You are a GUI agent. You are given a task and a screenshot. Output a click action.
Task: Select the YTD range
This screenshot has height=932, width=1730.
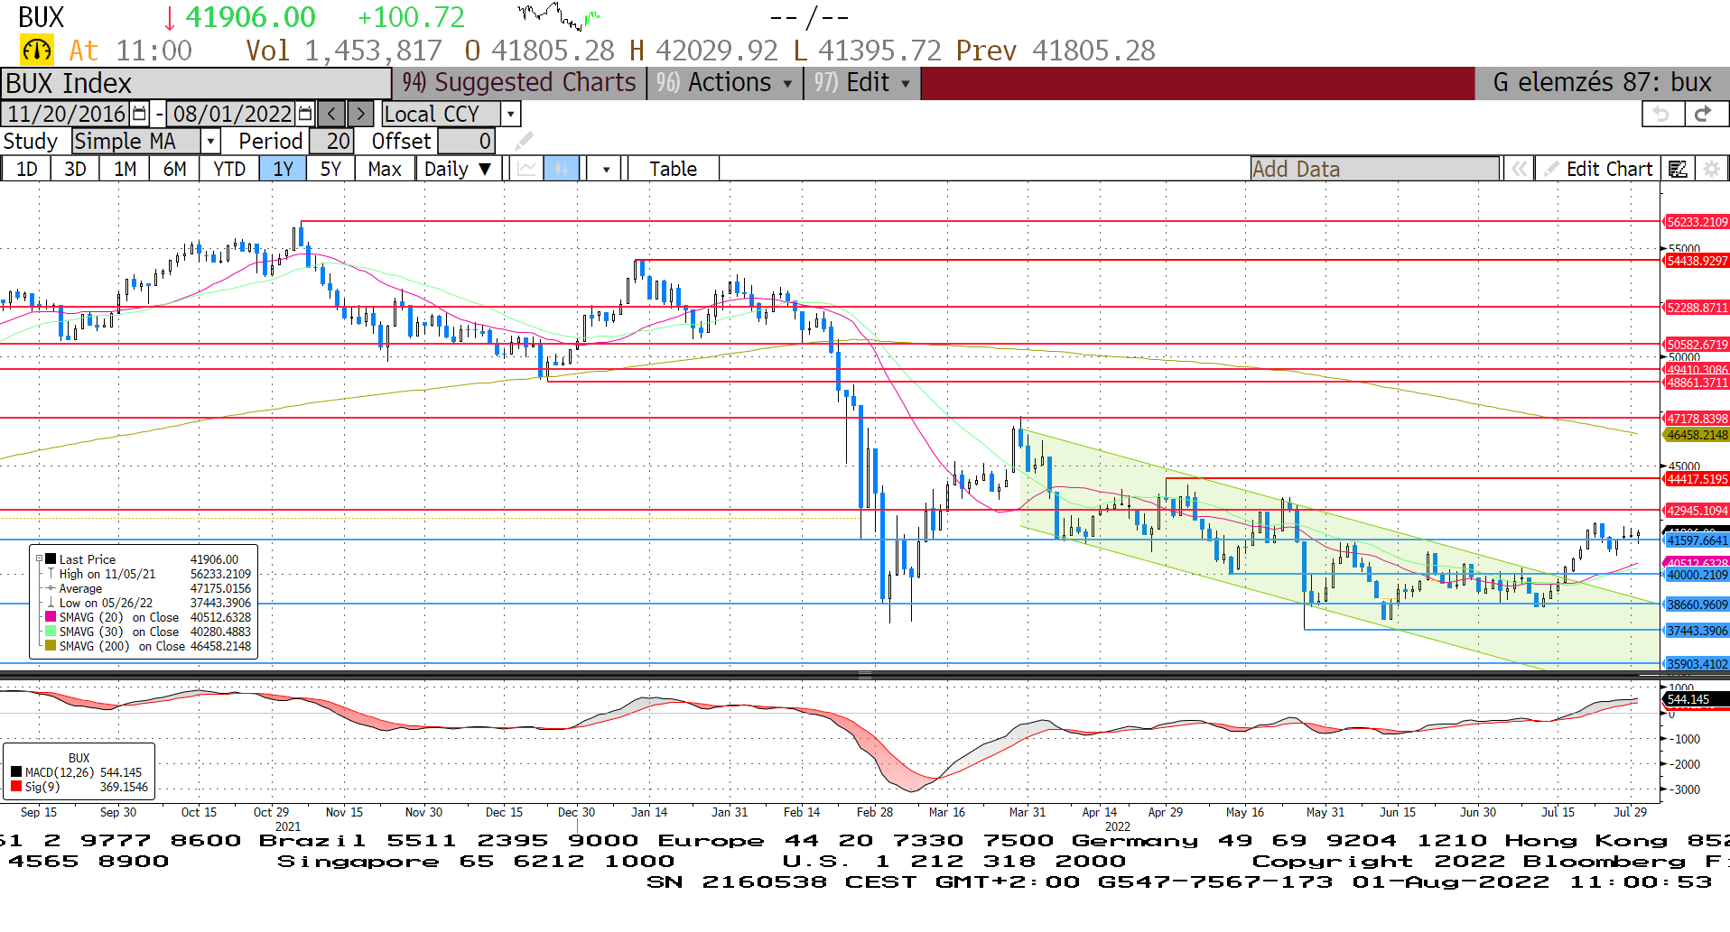coord(229,169)
